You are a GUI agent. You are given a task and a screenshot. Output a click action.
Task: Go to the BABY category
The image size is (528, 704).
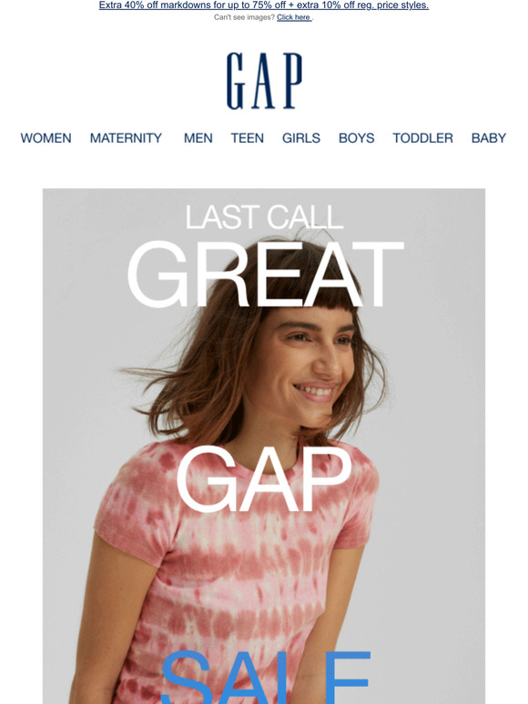489,138
